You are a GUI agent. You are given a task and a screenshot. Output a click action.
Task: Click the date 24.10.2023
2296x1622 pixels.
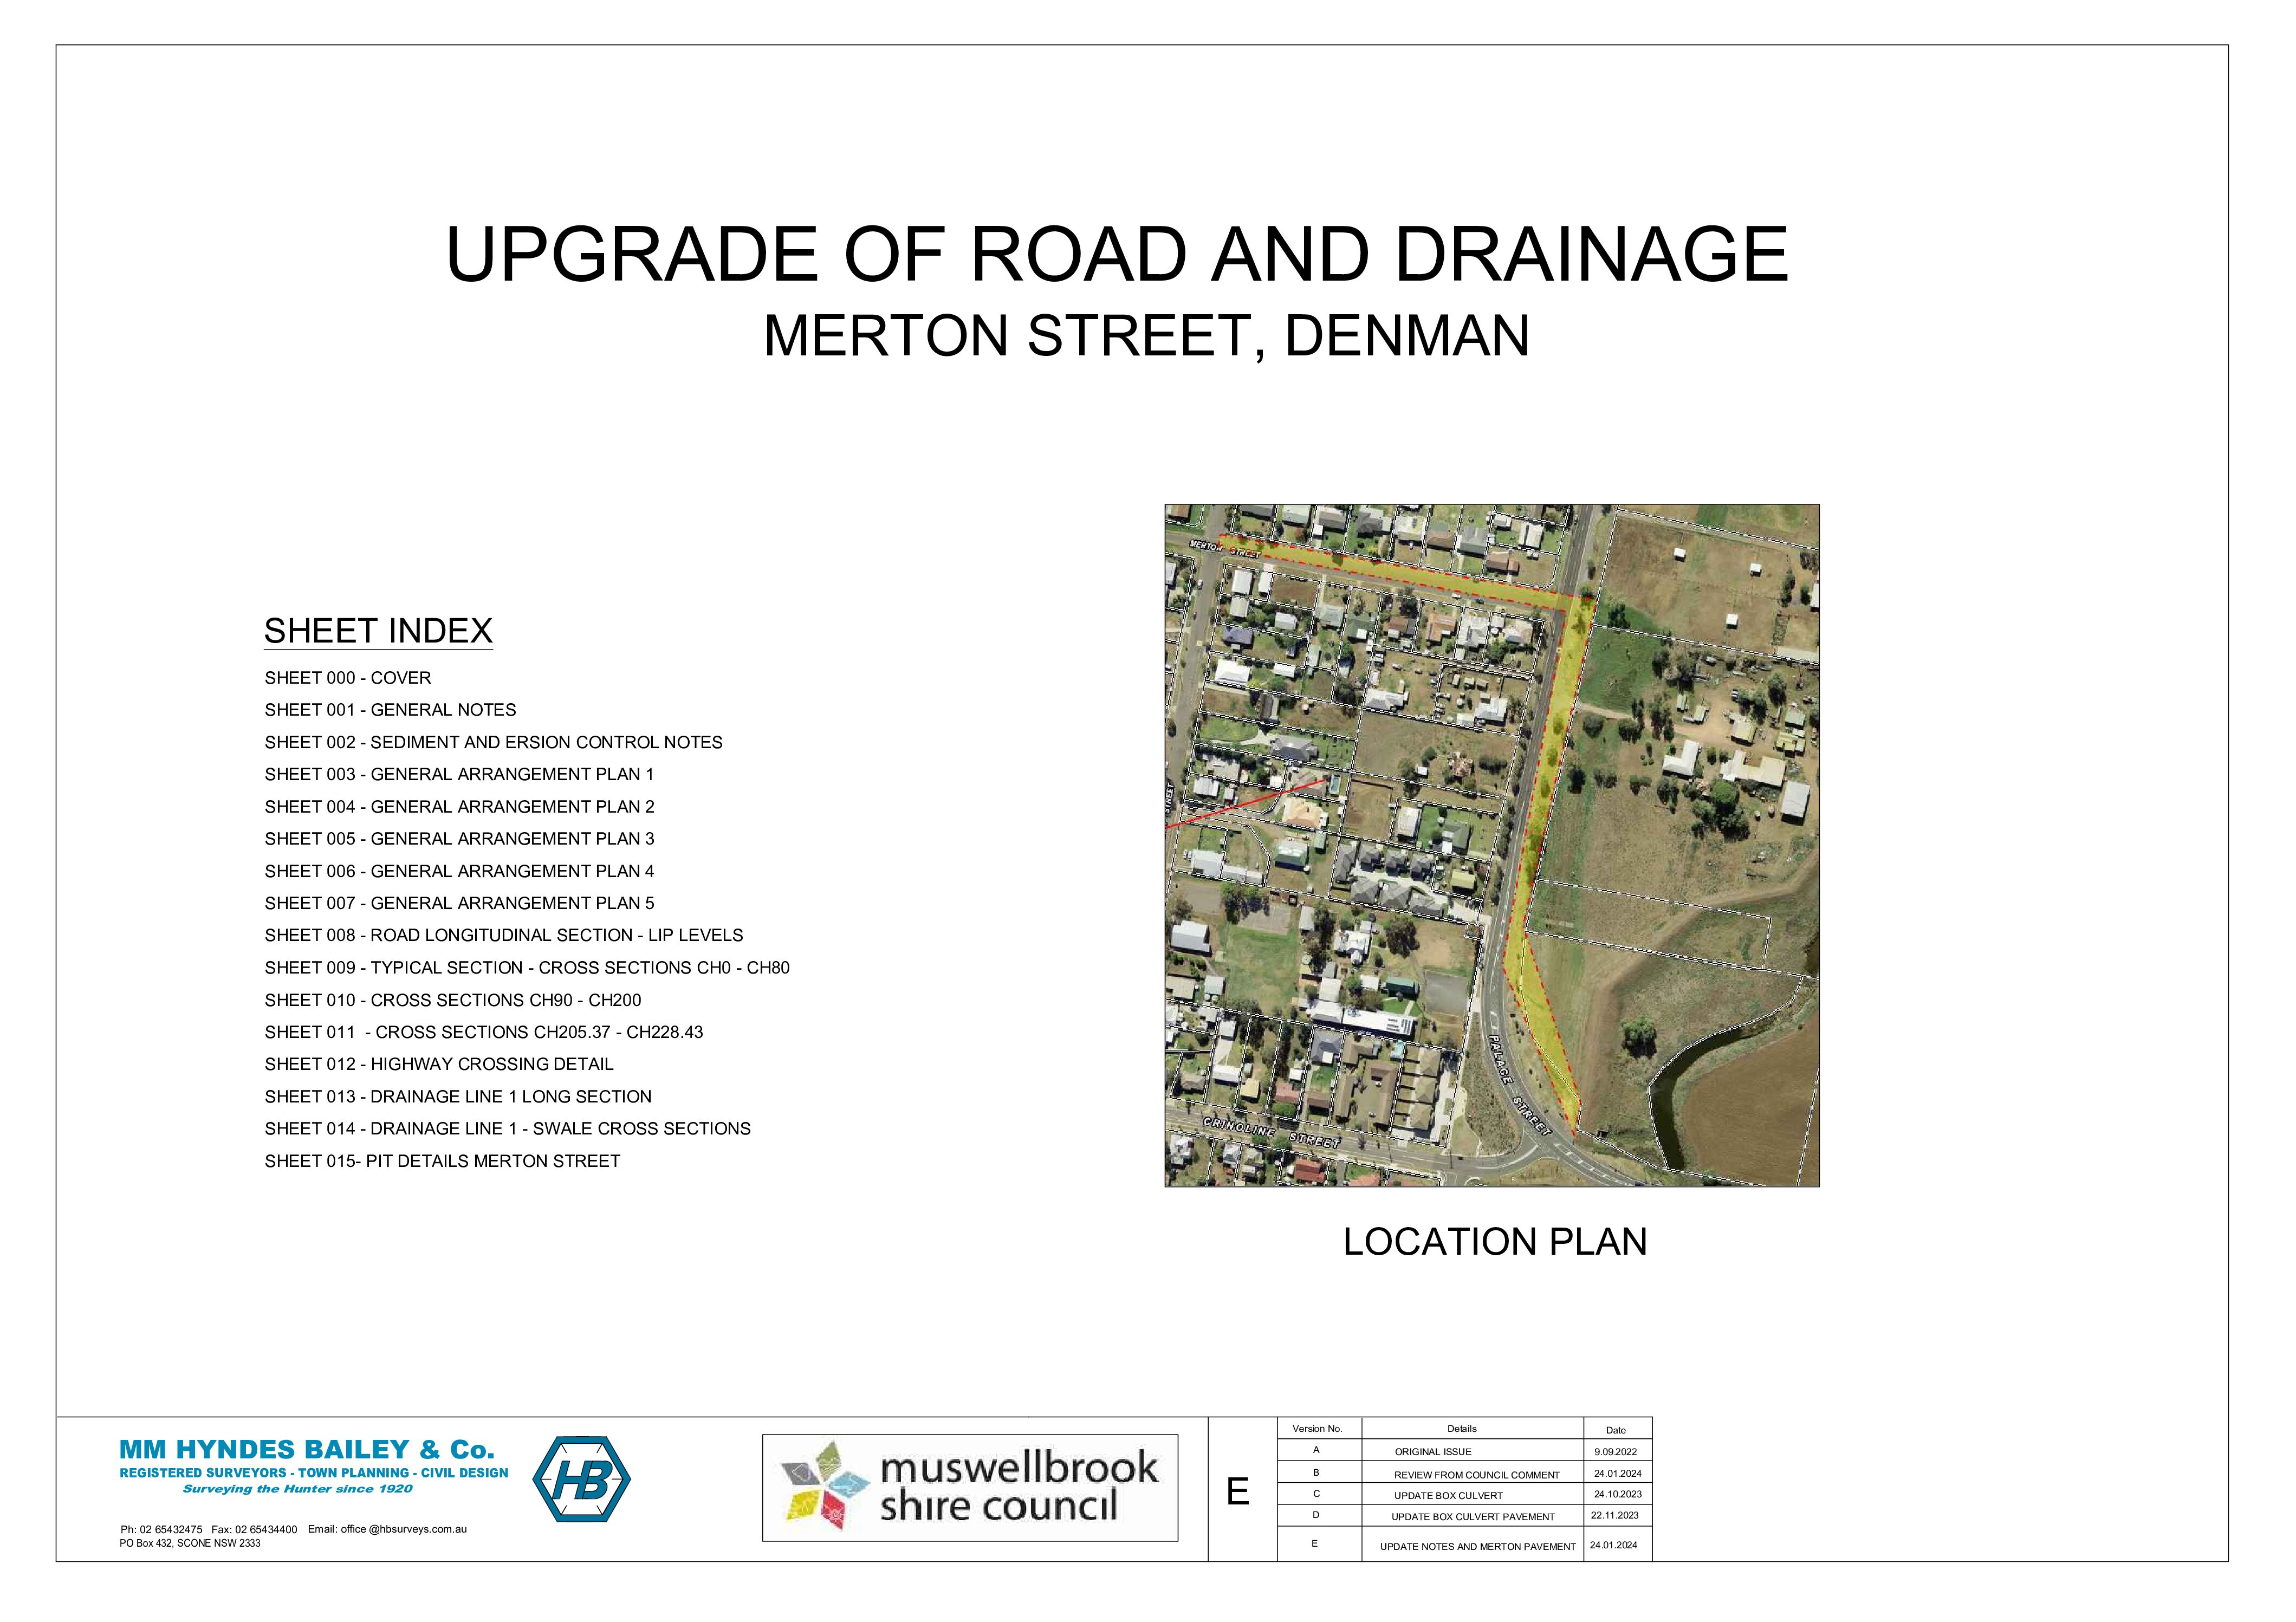pos(1617,1494)
